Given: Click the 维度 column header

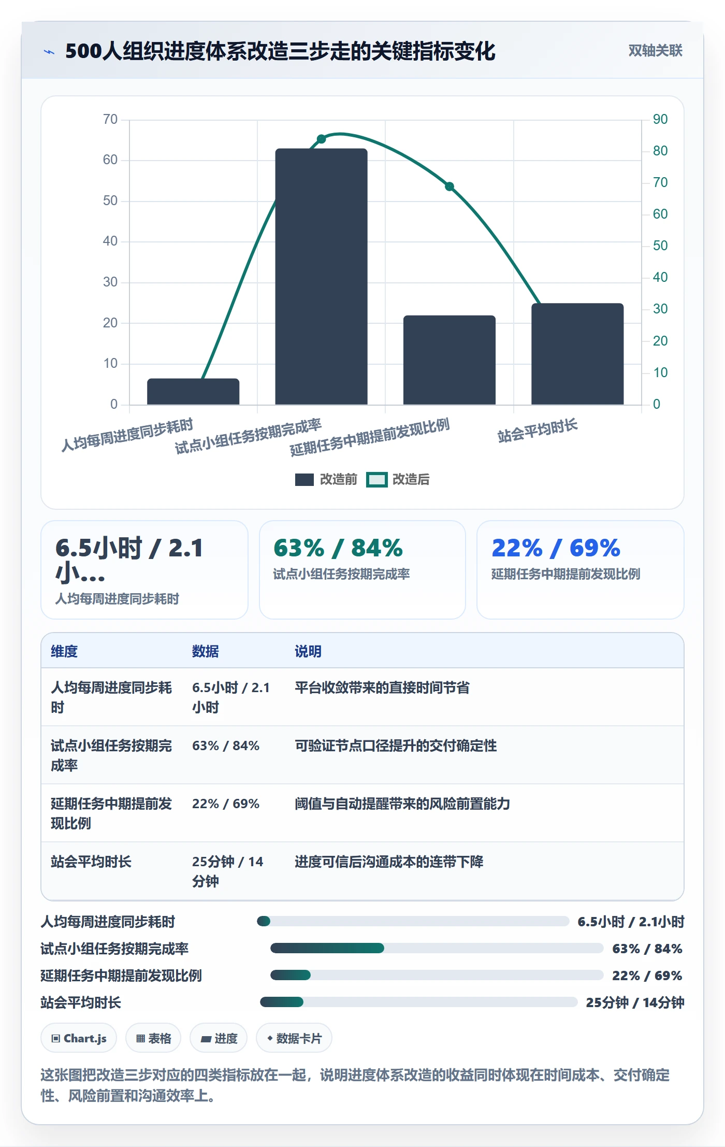Looking at the screenshot, I should (x=64, y=651).
